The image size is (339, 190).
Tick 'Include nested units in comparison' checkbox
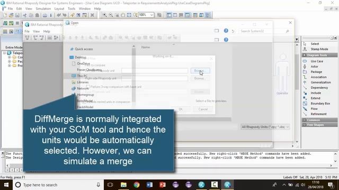click(x=84, y=102)
